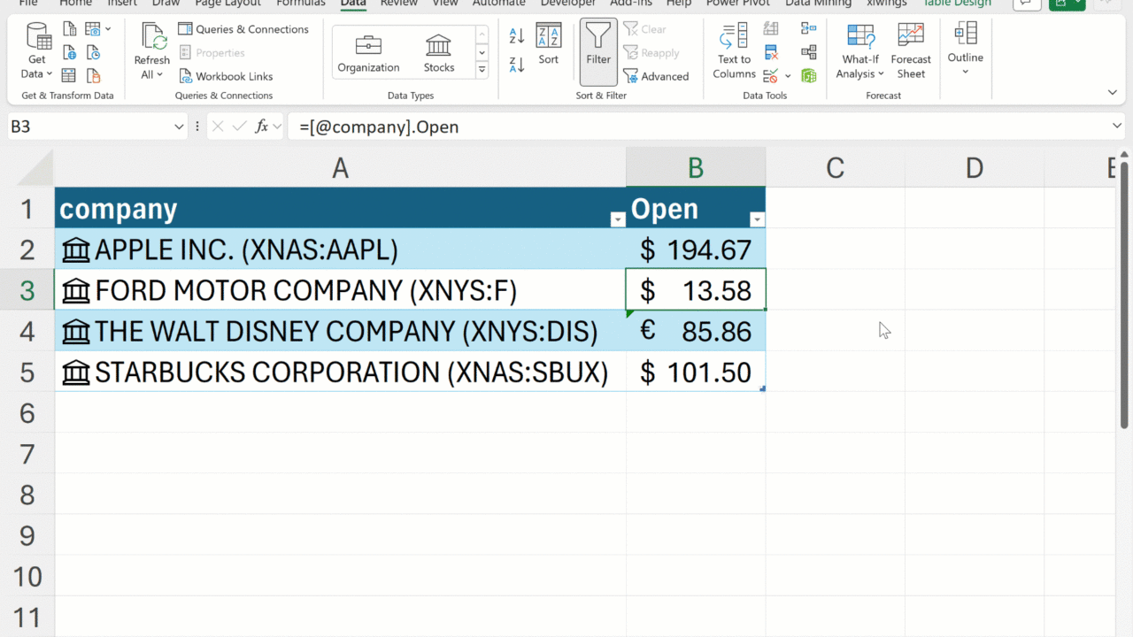1133x637 pixels.
Task: Select the €85.86 open price cell
Action: tap(696, 331)
